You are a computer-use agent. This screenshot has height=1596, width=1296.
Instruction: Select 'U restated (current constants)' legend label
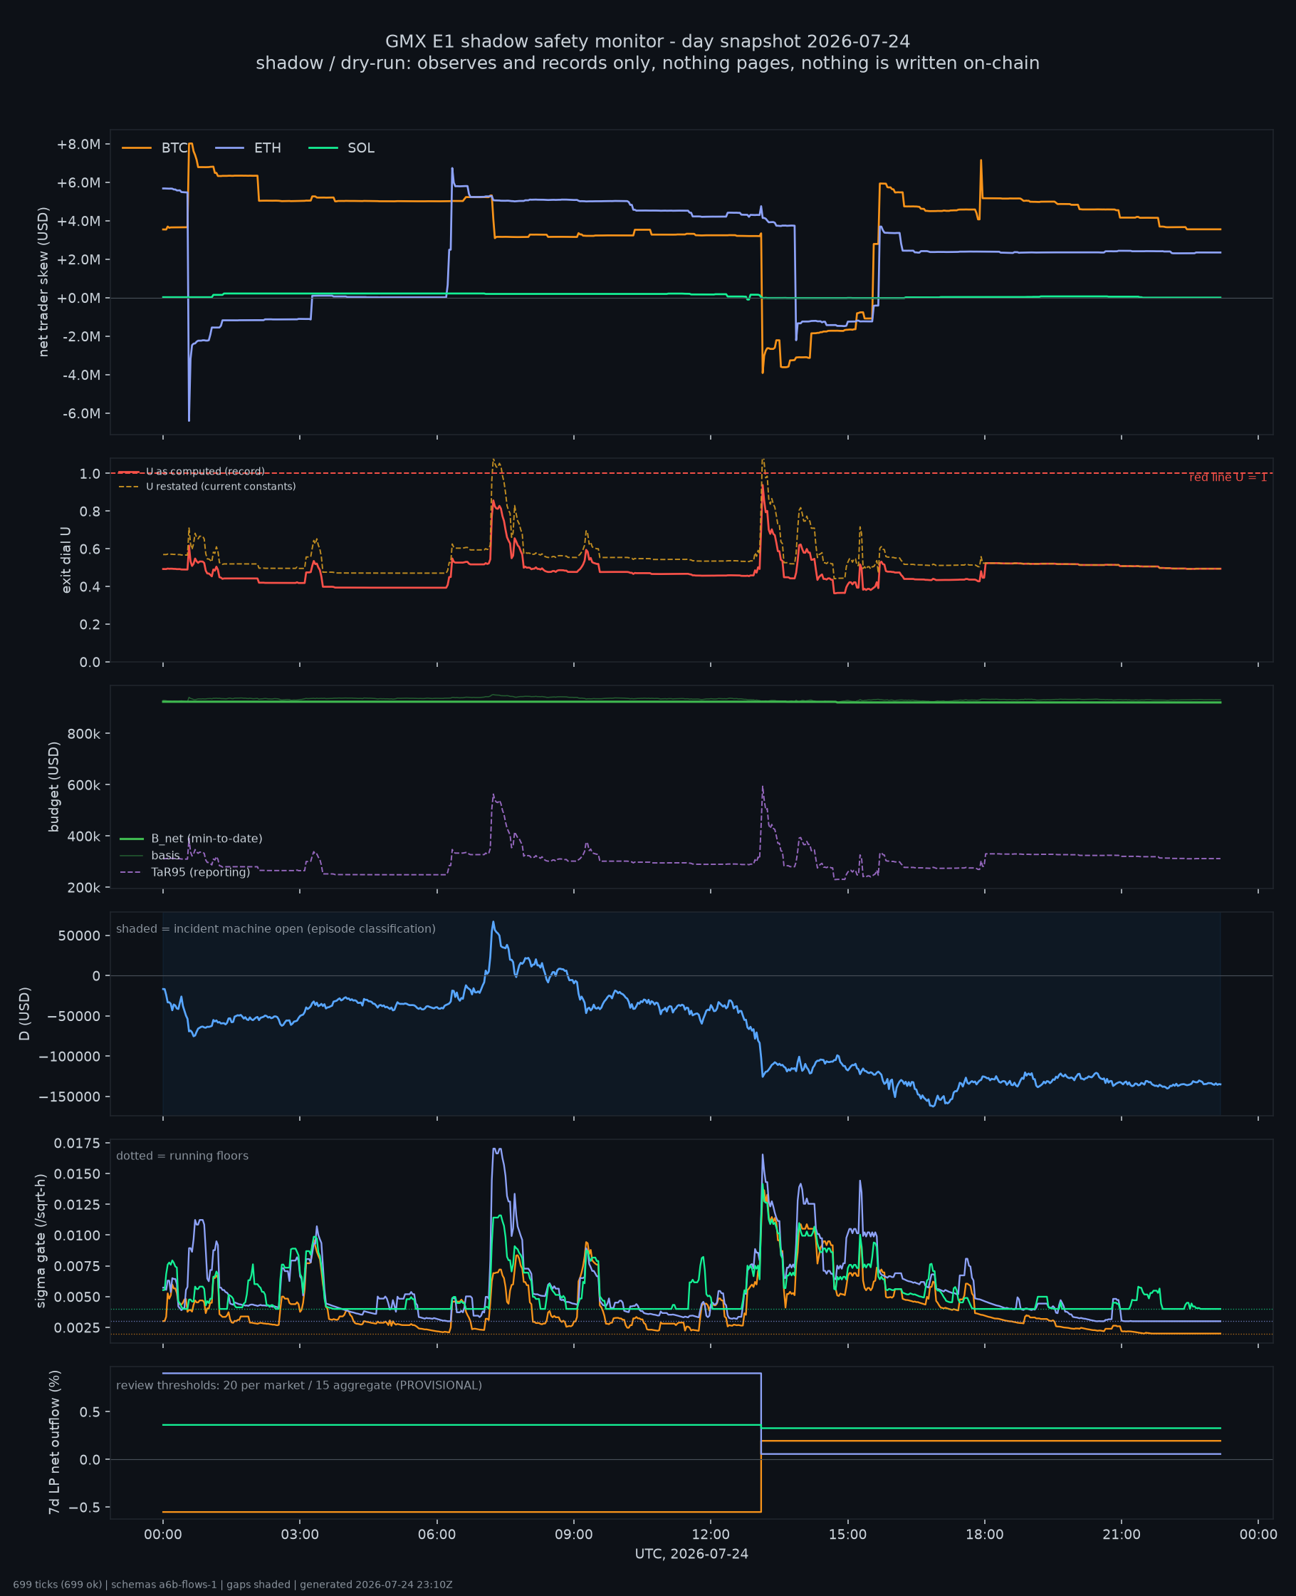point(221,486)
